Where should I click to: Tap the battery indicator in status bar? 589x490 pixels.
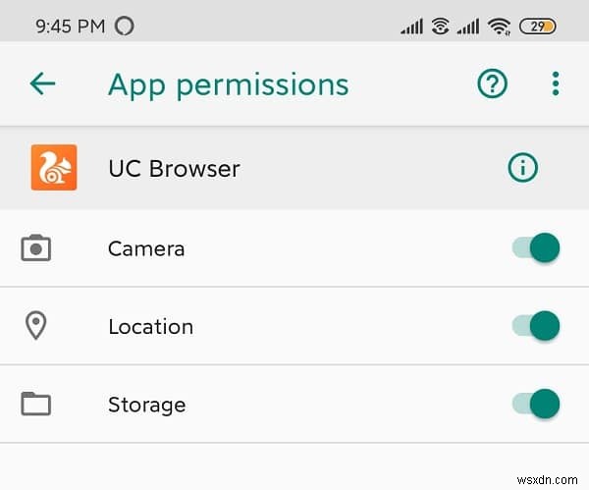[x=539, y=27]
